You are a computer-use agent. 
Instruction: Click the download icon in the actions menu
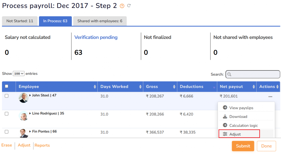[x=225, y=116]
